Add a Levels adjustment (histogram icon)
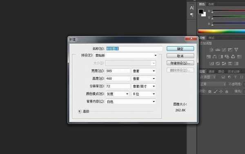The width and height of the screenshot is (245, 154). (218, 50)
